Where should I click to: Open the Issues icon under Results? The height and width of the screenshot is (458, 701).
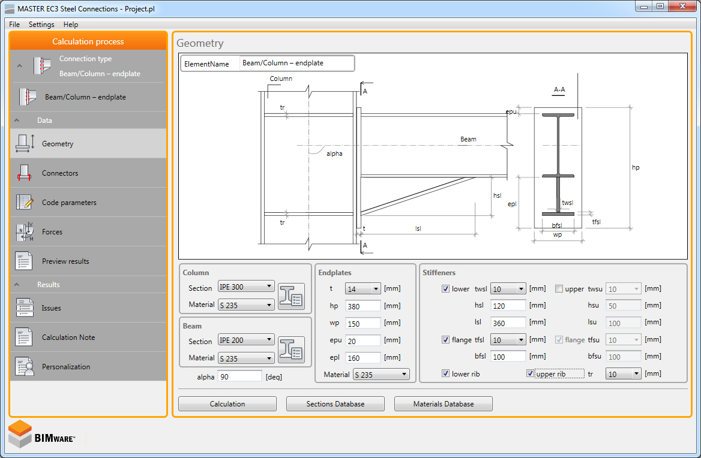25,308
